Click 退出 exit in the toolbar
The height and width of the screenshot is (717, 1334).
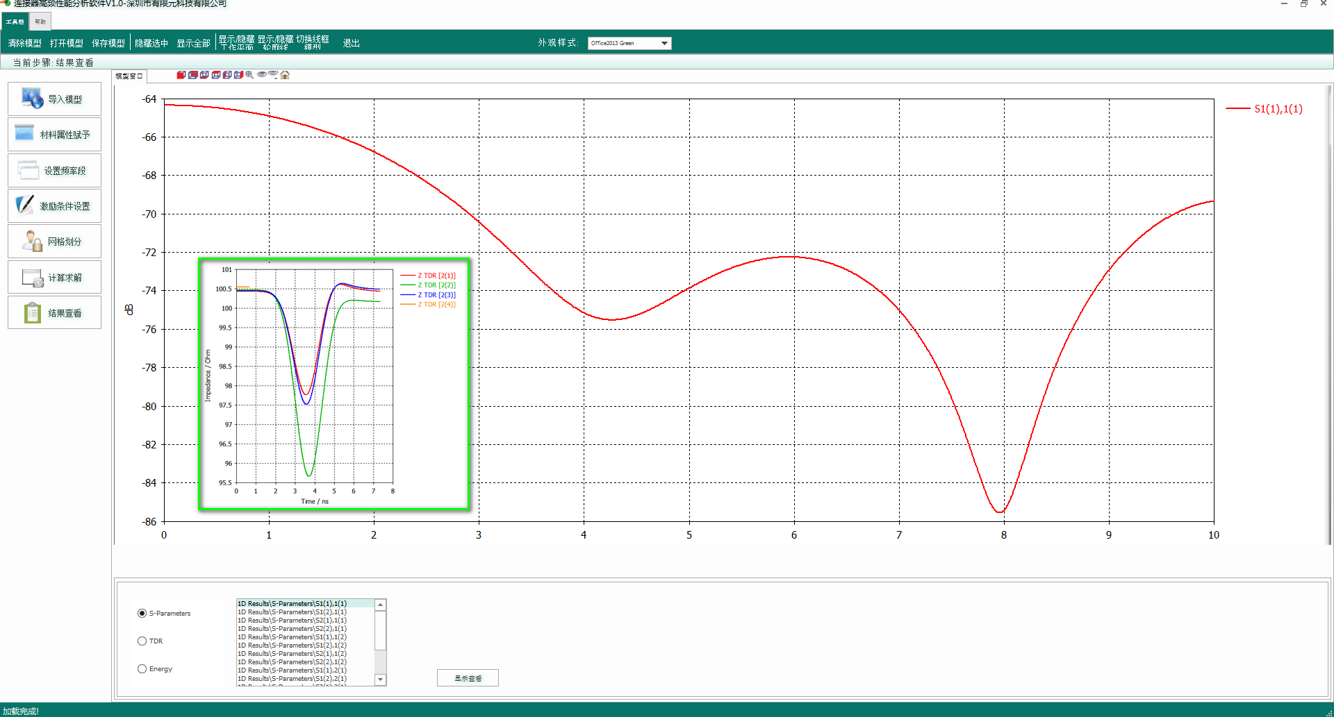351,43
